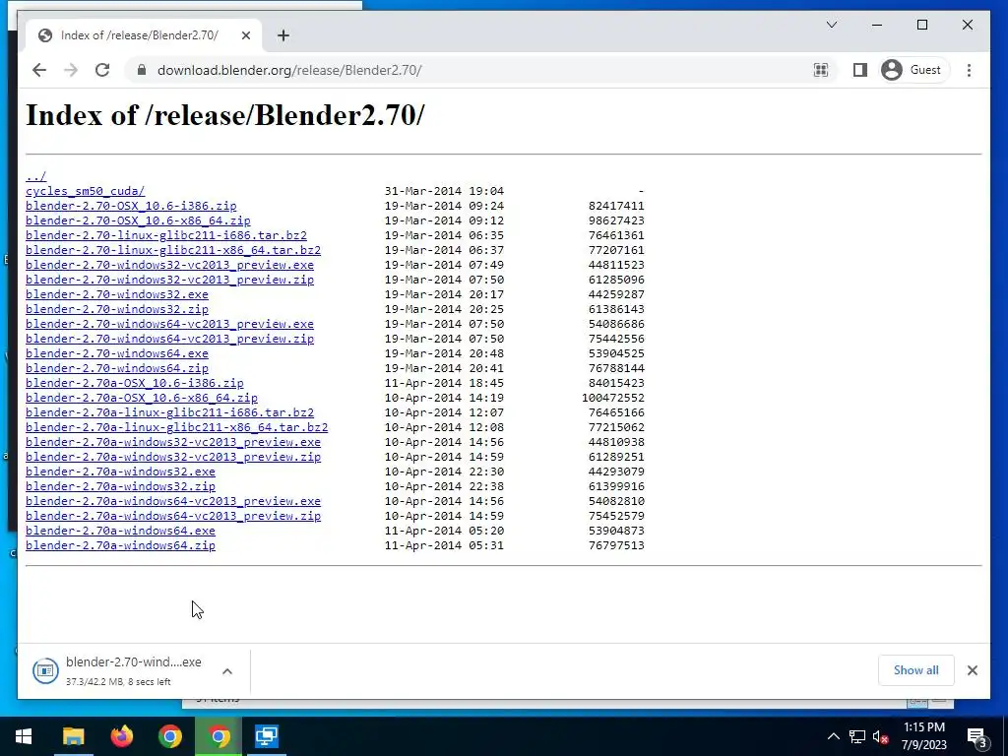
Task: Open Chrome's three-dot menu
Action: pos(969,70)
